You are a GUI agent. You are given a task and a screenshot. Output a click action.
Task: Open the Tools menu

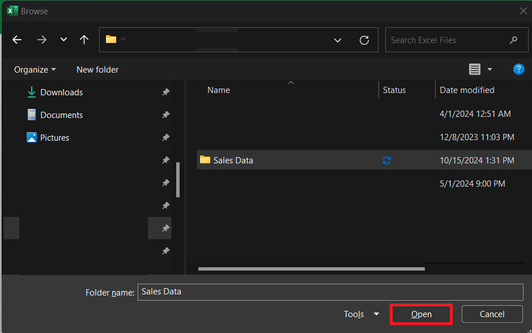point(354,314)
